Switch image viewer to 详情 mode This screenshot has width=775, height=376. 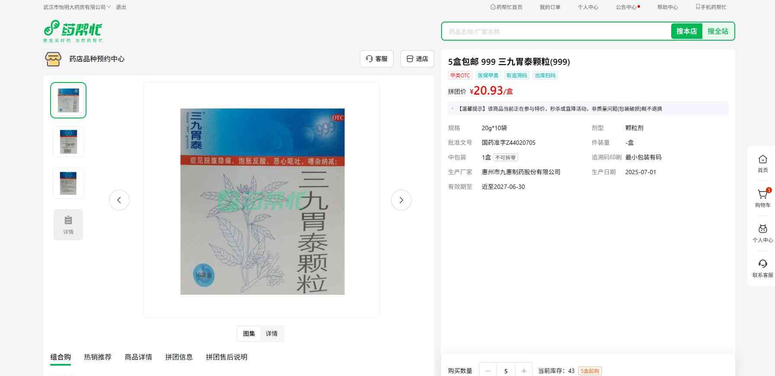click(272, 334)
